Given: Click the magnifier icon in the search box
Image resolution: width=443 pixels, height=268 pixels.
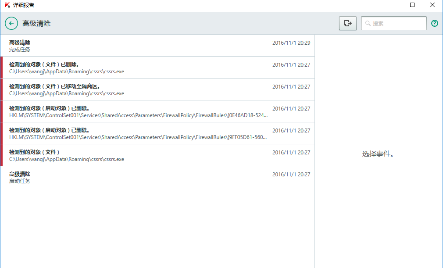Looking at the screenshot, I should coord(368,23).
